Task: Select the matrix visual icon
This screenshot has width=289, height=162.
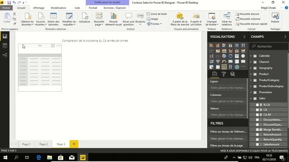Action: tap(224, 67)
